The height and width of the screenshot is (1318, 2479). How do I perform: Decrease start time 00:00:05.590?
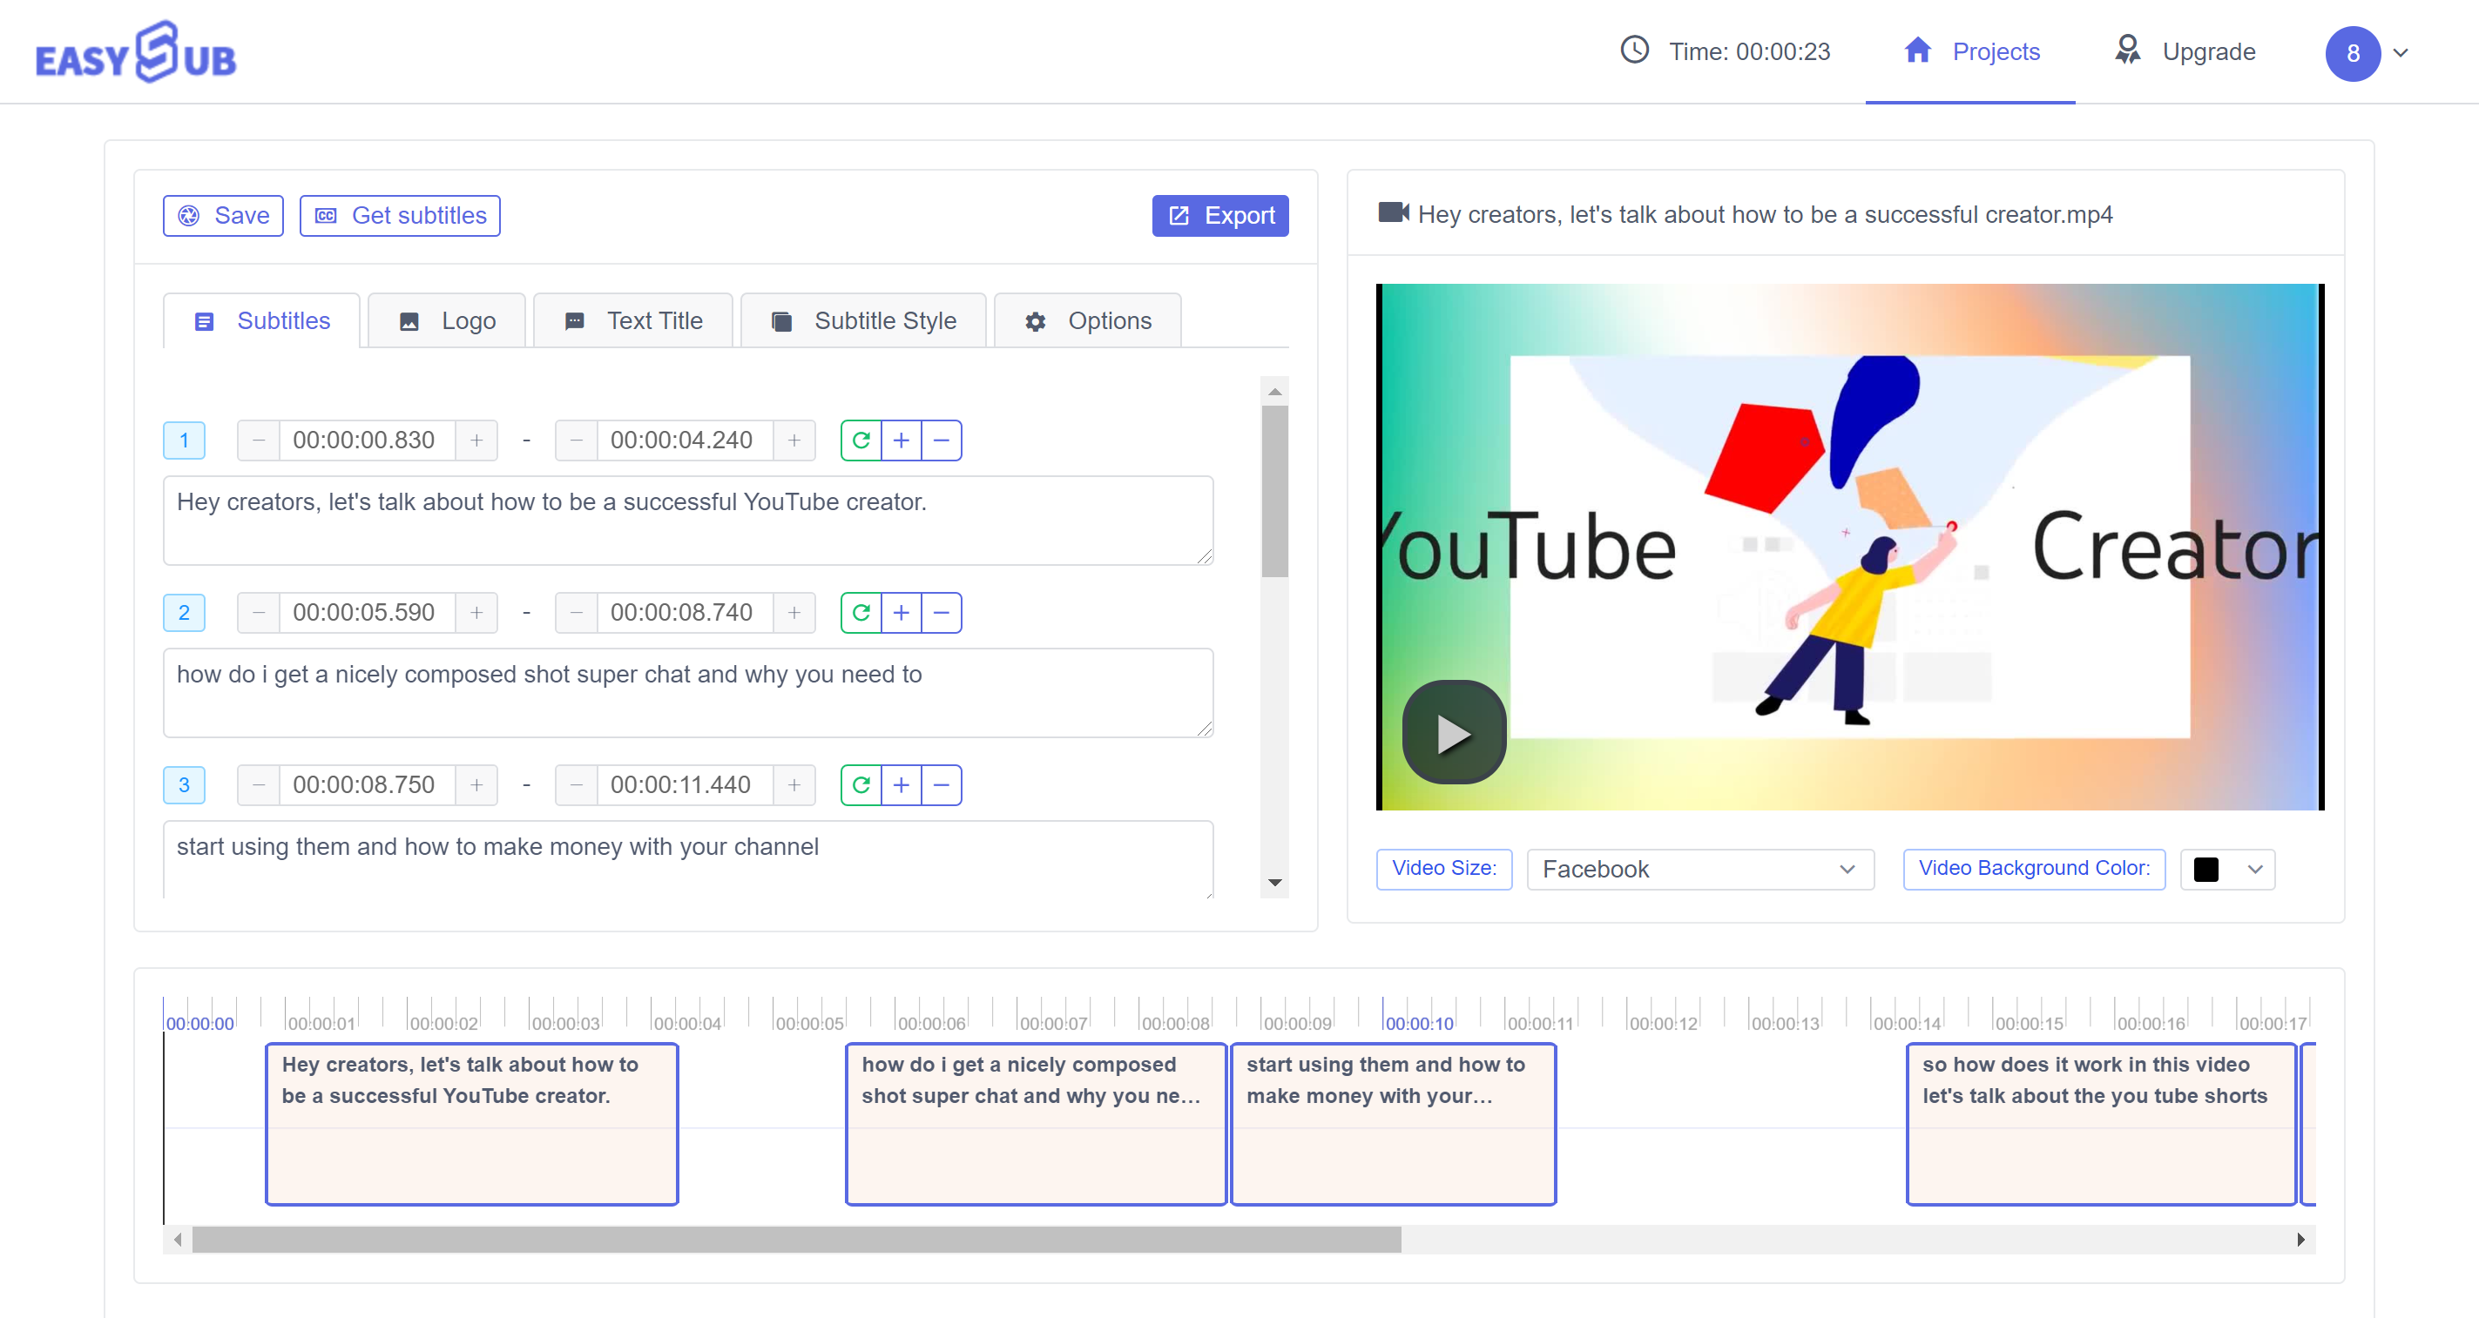point(259,613)
